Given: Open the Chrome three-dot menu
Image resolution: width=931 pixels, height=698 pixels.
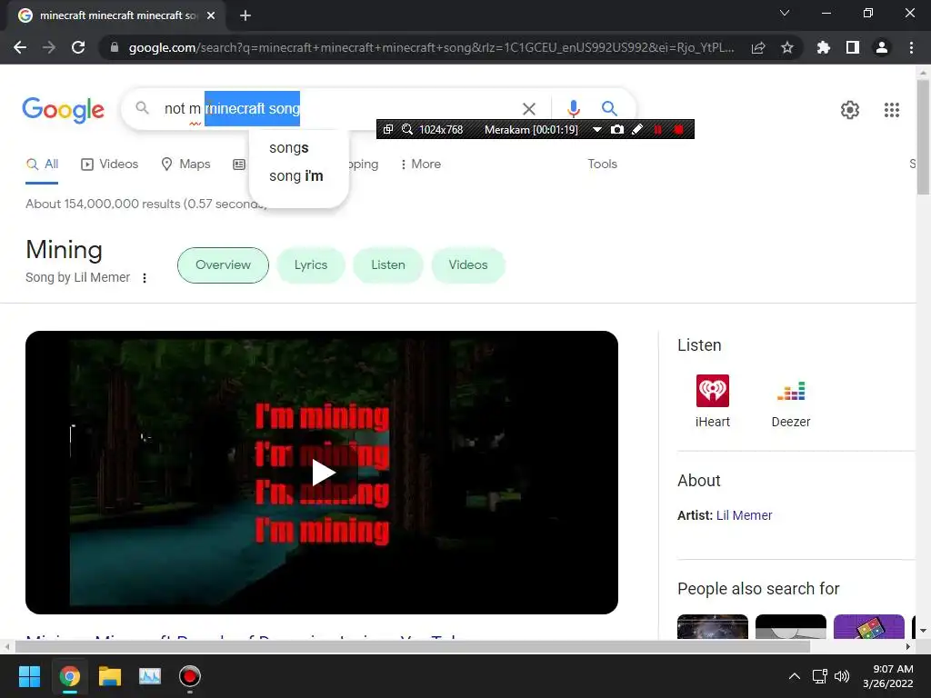Looking at the screenshot, I should [x=911, y=47].
